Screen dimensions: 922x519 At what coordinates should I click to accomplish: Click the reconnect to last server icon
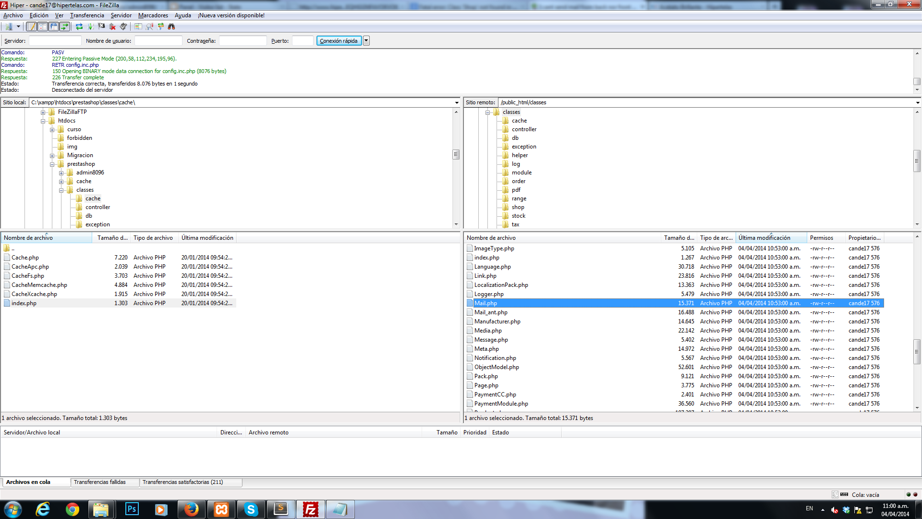click(123, 26)
